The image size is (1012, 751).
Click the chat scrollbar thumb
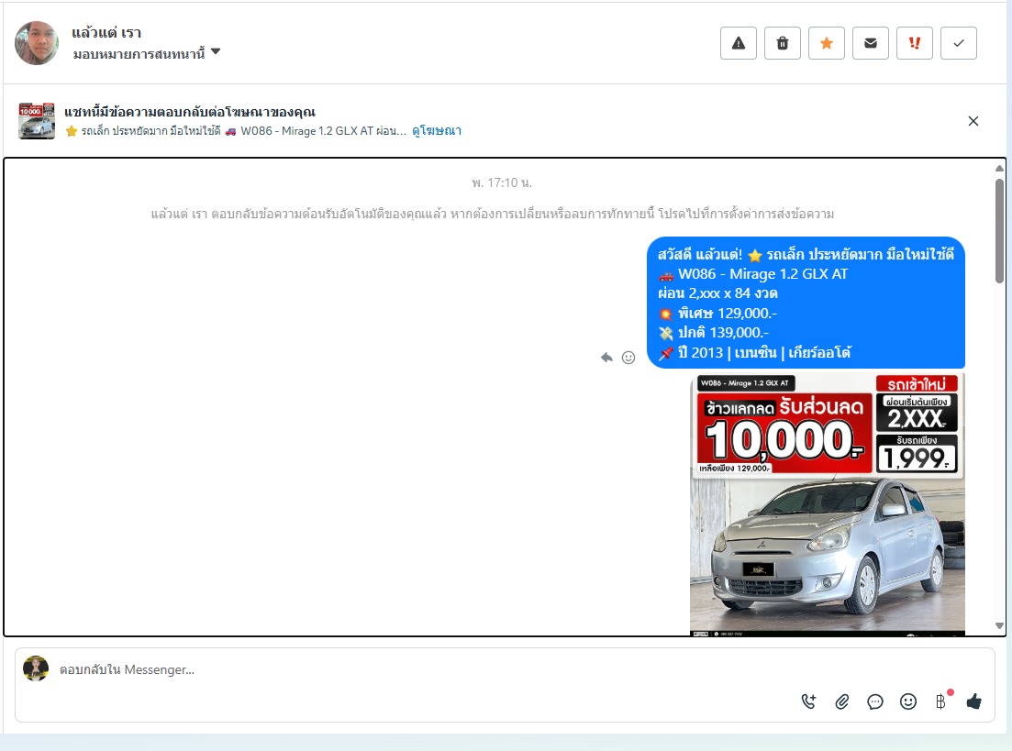point(1000,230)
